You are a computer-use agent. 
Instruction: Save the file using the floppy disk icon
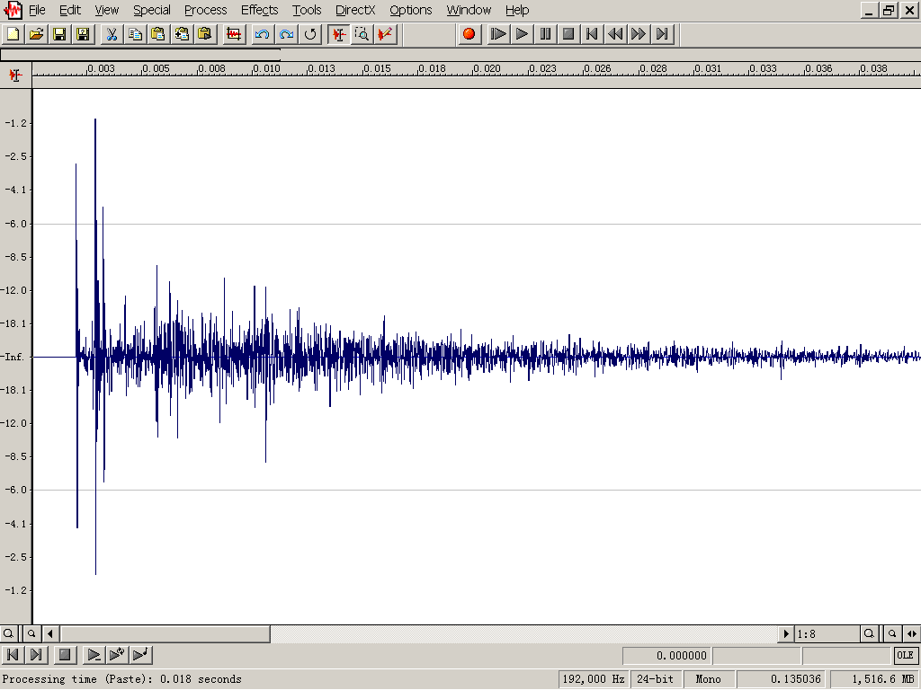(x=59, y=34)
